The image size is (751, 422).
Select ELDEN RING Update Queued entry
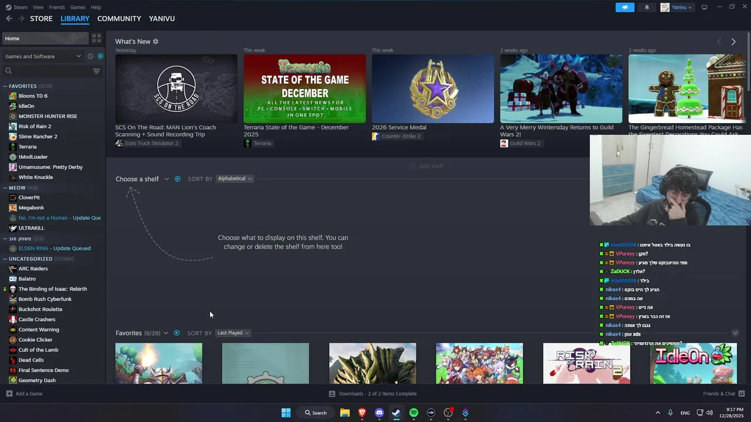click(x=55, y=249)
